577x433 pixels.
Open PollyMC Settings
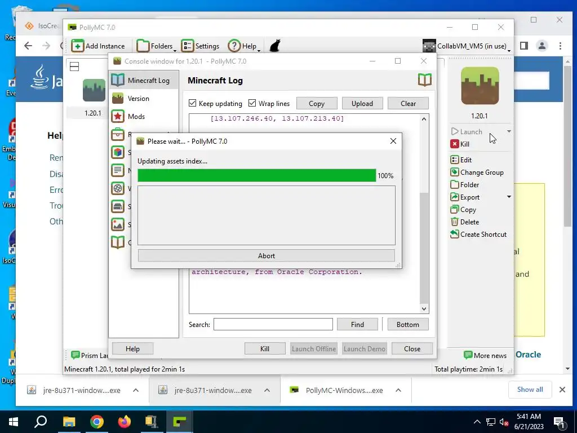(200, 46)
